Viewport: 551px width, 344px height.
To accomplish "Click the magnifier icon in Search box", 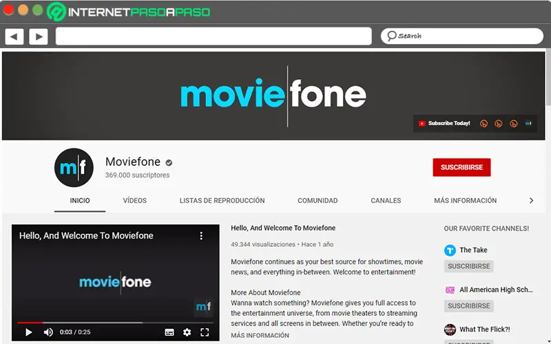I will click(x=391, y=36).
